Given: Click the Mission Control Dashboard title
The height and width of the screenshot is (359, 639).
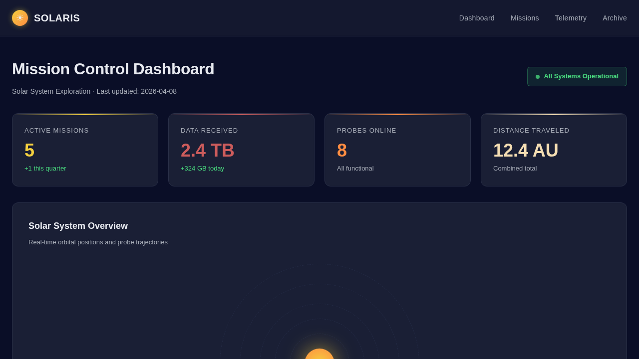Looking at the screenshot, I should (x=113, y=69).
